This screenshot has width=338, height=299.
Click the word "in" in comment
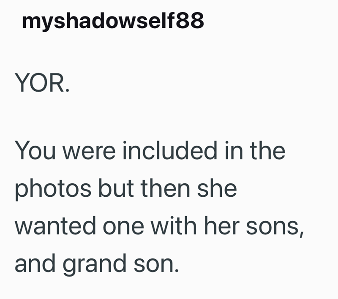tap(234, 150)
